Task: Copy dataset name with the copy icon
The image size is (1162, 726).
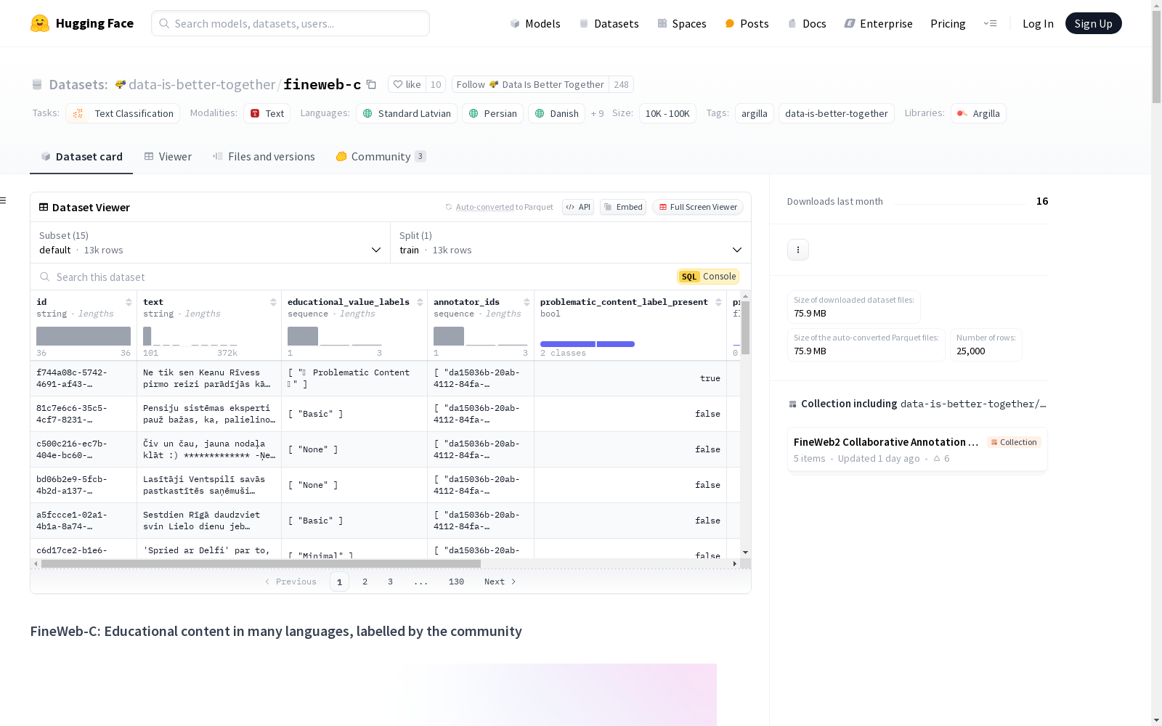Action: (371, 84)
